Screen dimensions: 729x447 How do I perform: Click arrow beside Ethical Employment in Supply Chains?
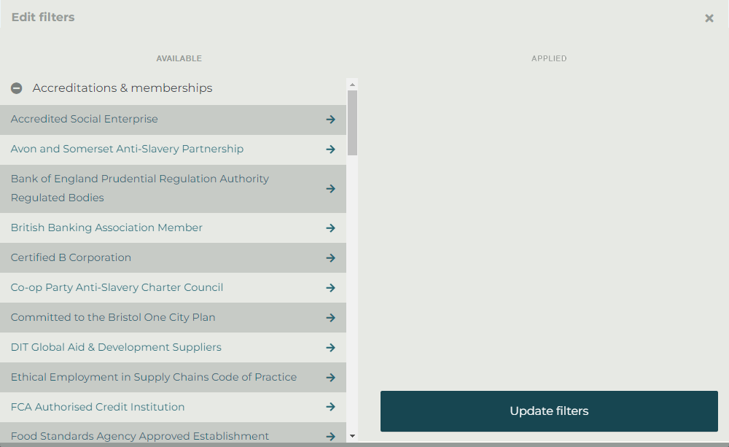pos(330,378)
